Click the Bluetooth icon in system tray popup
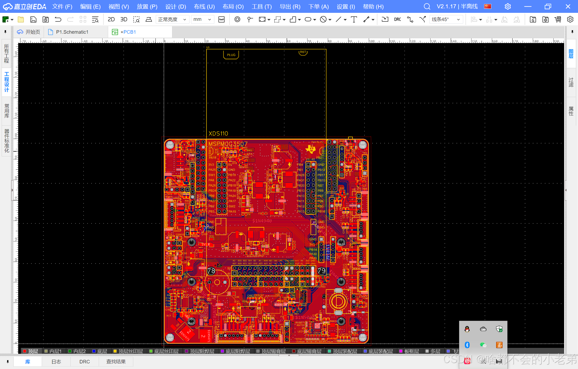The height and width of the screenshot is (369, 578). pos(467,345)
